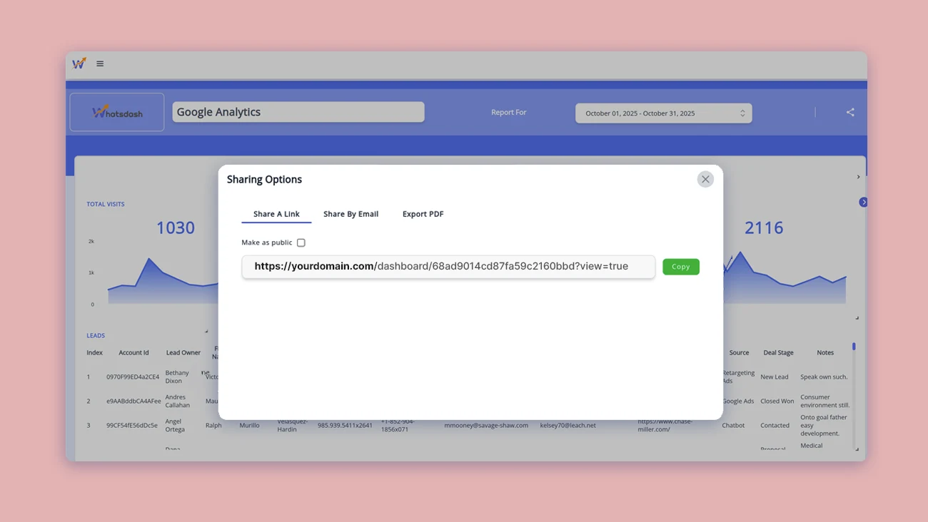Click the dashboard sharing link URL field
This screenshot has height=522, width=928.
(x=448, y=266)
